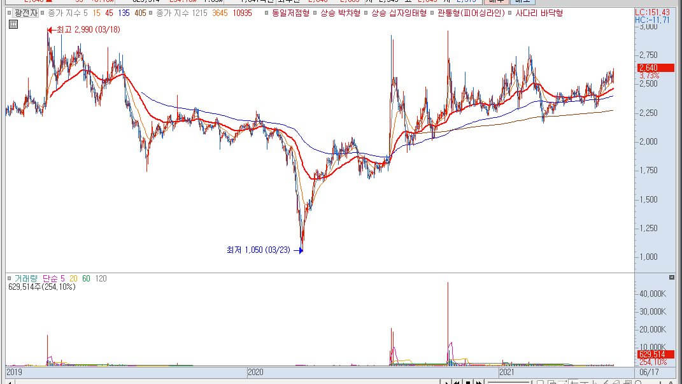Toggle the square marker before 광전자
This screenshot has height=384, width=682.
click(x=9, y=13)
